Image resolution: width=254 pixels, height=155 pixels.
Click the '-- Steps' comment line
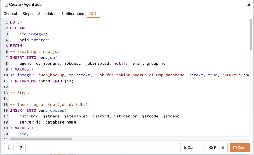pos(19,93)
